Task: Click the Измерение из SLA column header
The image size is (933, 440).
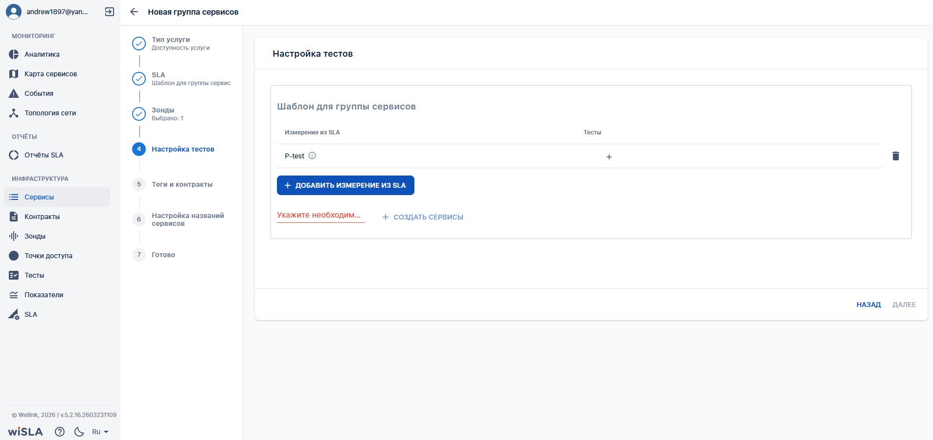Action: 312,132
